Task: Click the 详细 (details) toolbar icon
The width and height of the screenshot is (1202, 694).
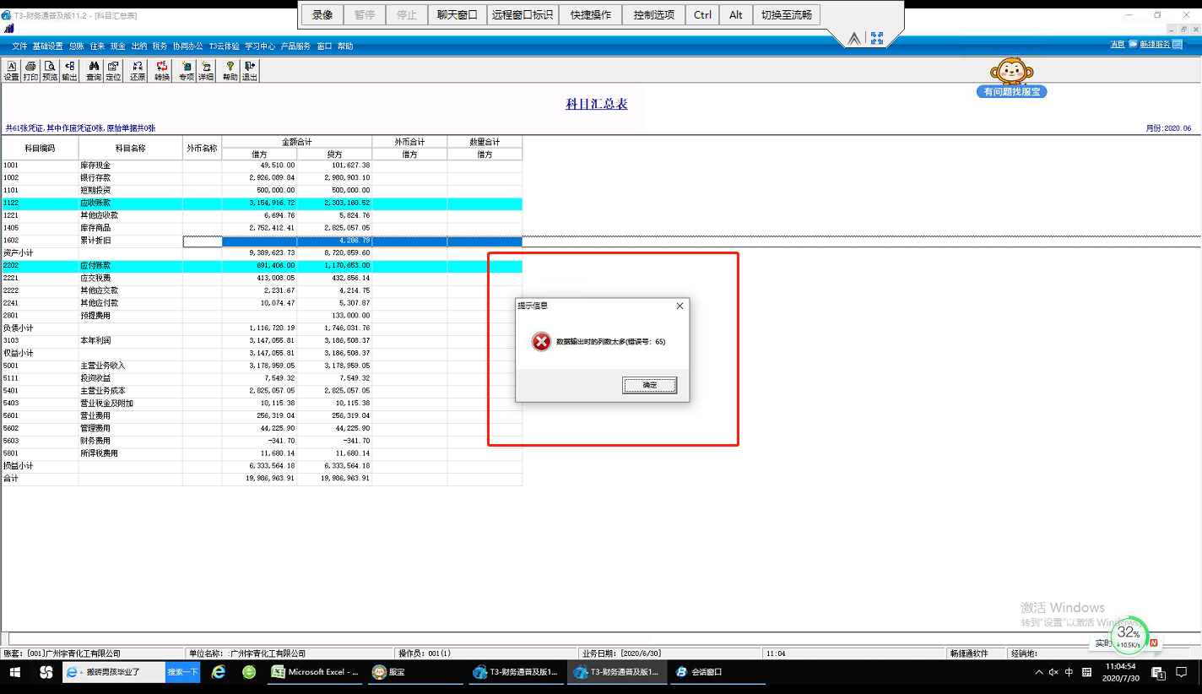Action: 206,71
